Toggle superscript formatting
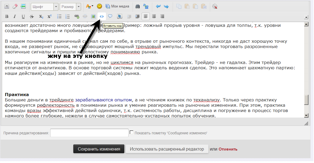This screenshot has width=314, height=163. (49, 16)
